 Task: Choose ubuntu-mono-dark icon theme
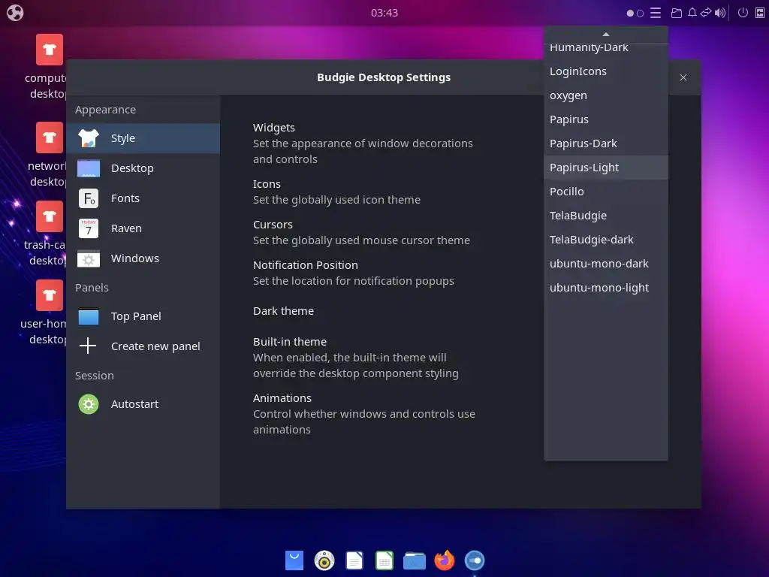point(606,264)
